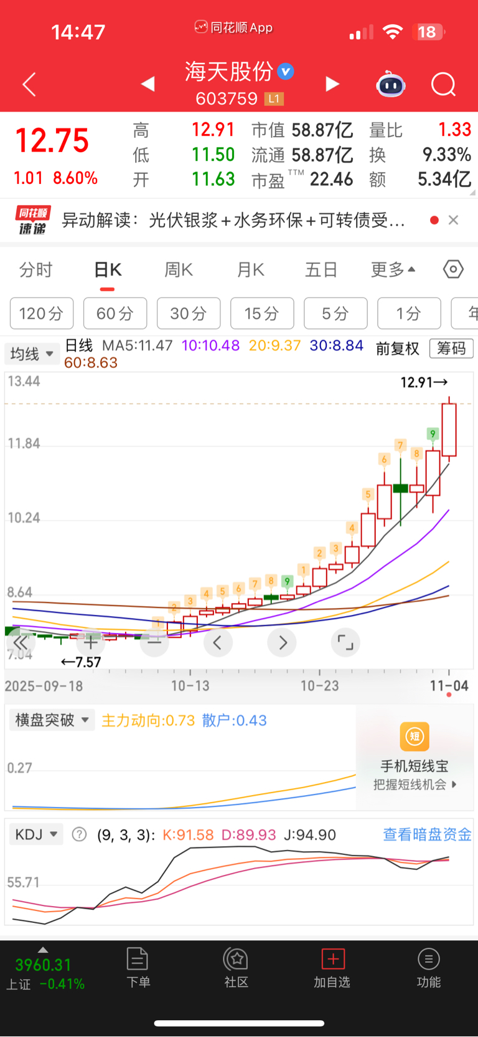Switch to the 月K tab
This screenshot has width=478, height=1037.
pyautogui.click(x=251, y=270)
